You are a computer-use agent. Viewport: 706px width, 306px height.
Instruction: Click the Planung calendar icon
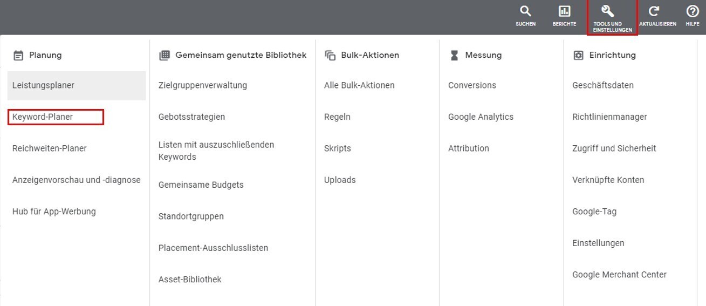tap(18, 55)
